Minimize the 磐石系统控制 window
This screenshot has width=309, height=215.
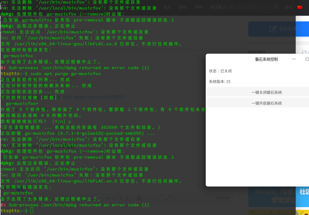[x=294, y=59]
